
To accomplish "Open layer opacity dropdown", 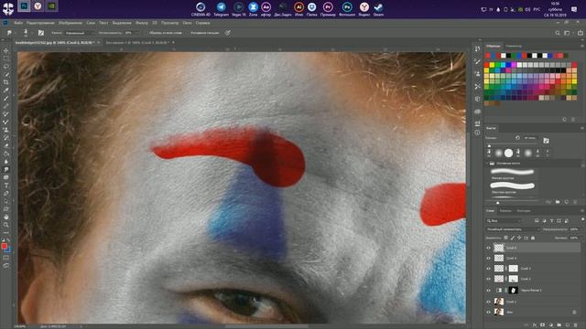I will (575, 229).
